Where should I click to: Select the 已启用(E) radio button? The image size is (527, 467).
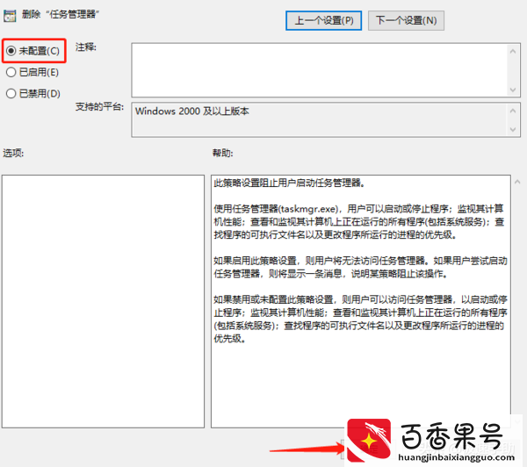click(x=32, y=72)
